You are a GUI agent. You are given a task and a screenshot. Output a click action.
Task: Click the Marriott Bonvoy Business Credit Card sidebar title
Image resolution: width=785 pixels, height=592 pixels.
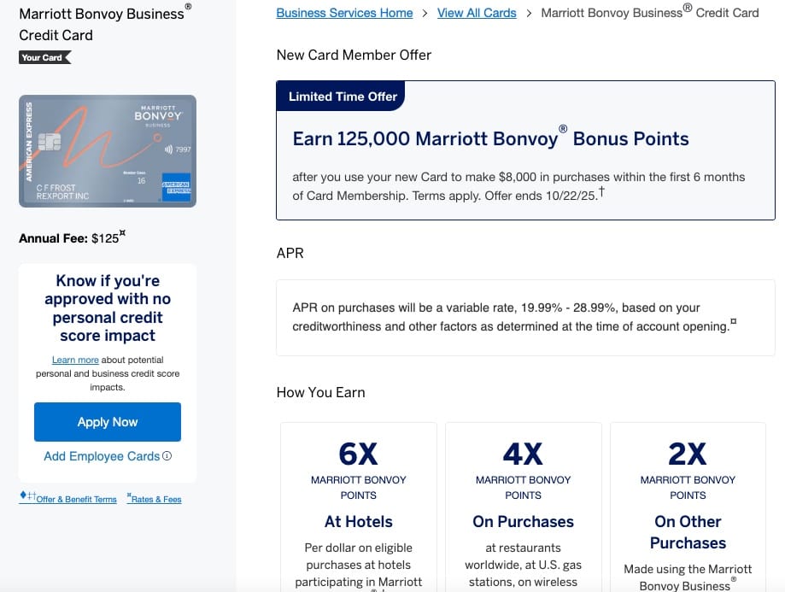click(105, 23)
